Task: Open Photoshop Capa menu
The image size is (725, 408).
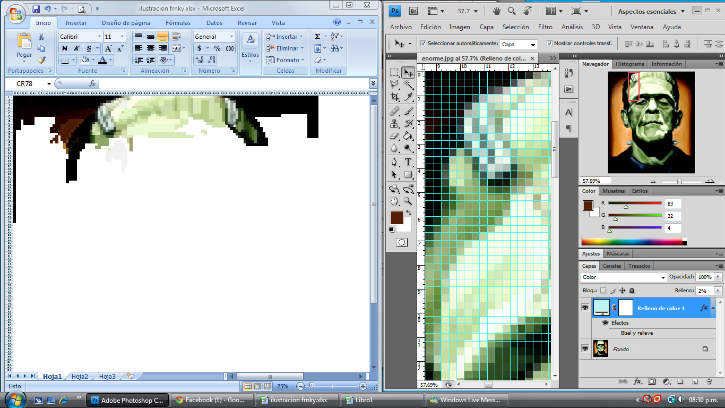Action: [x=486, y=27]
